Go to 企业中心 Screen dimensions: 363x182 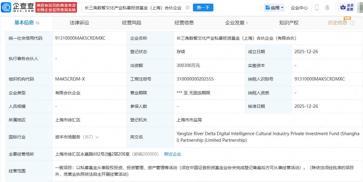pos(299,8)
